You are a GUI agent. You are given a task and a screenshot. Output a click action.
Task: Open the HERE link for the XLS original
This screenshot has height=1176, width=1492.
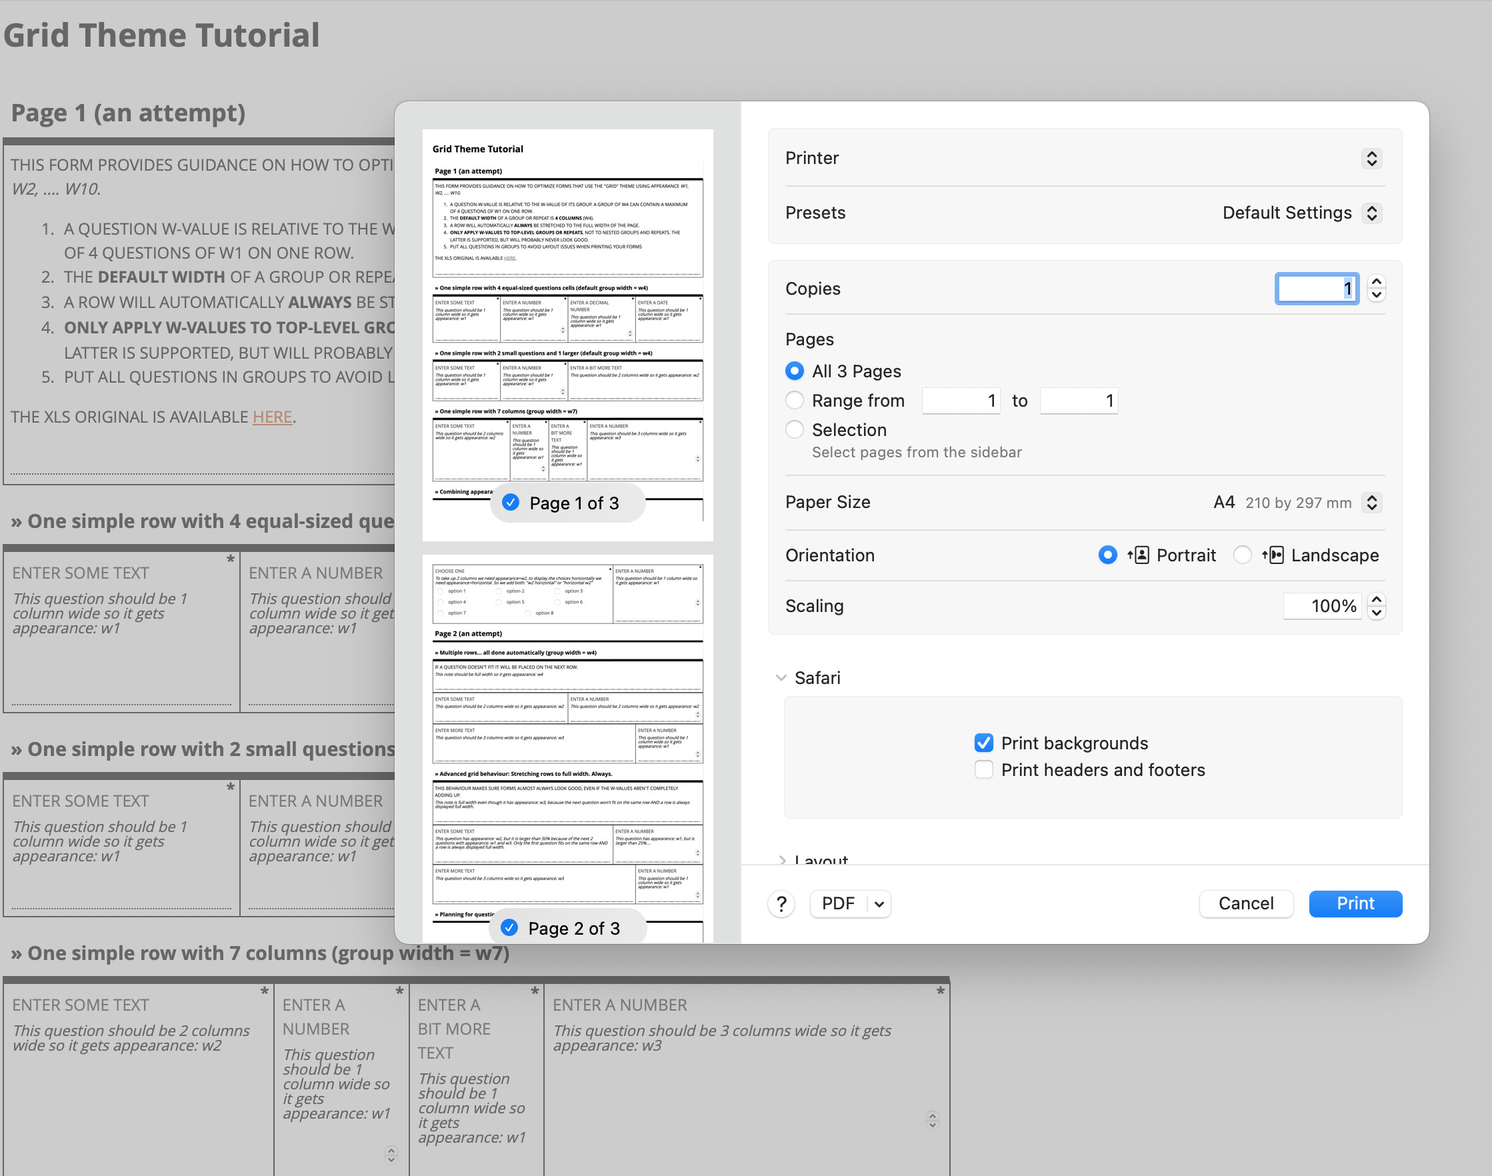tap(272, 417)
